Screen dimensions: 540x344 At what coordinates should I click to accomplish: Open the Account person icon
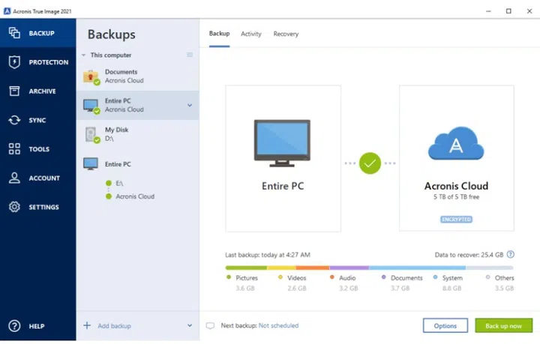pyautogui.click(x=13, y=178)
